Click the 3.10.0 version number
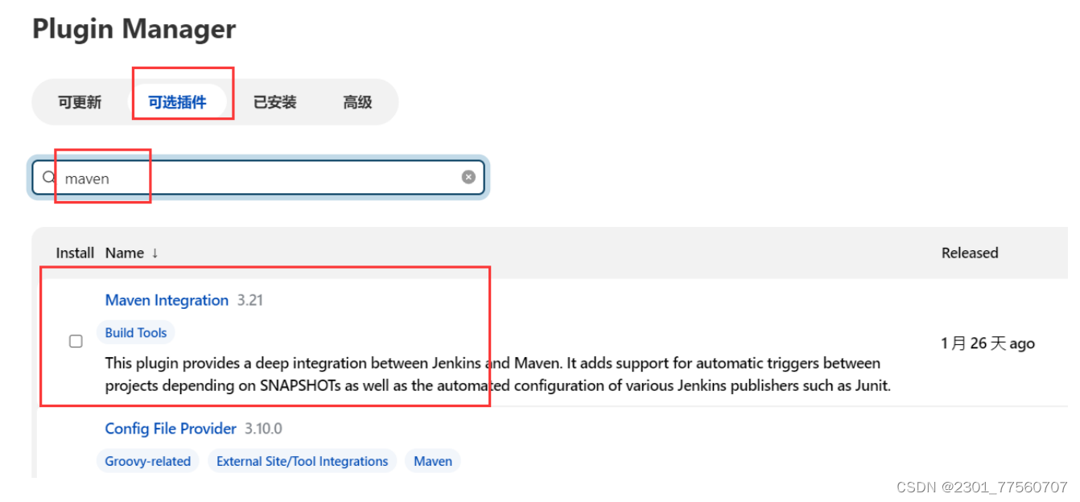This screenshot has height=502, width=1080. pyautogui.click(x=264, y=429)
